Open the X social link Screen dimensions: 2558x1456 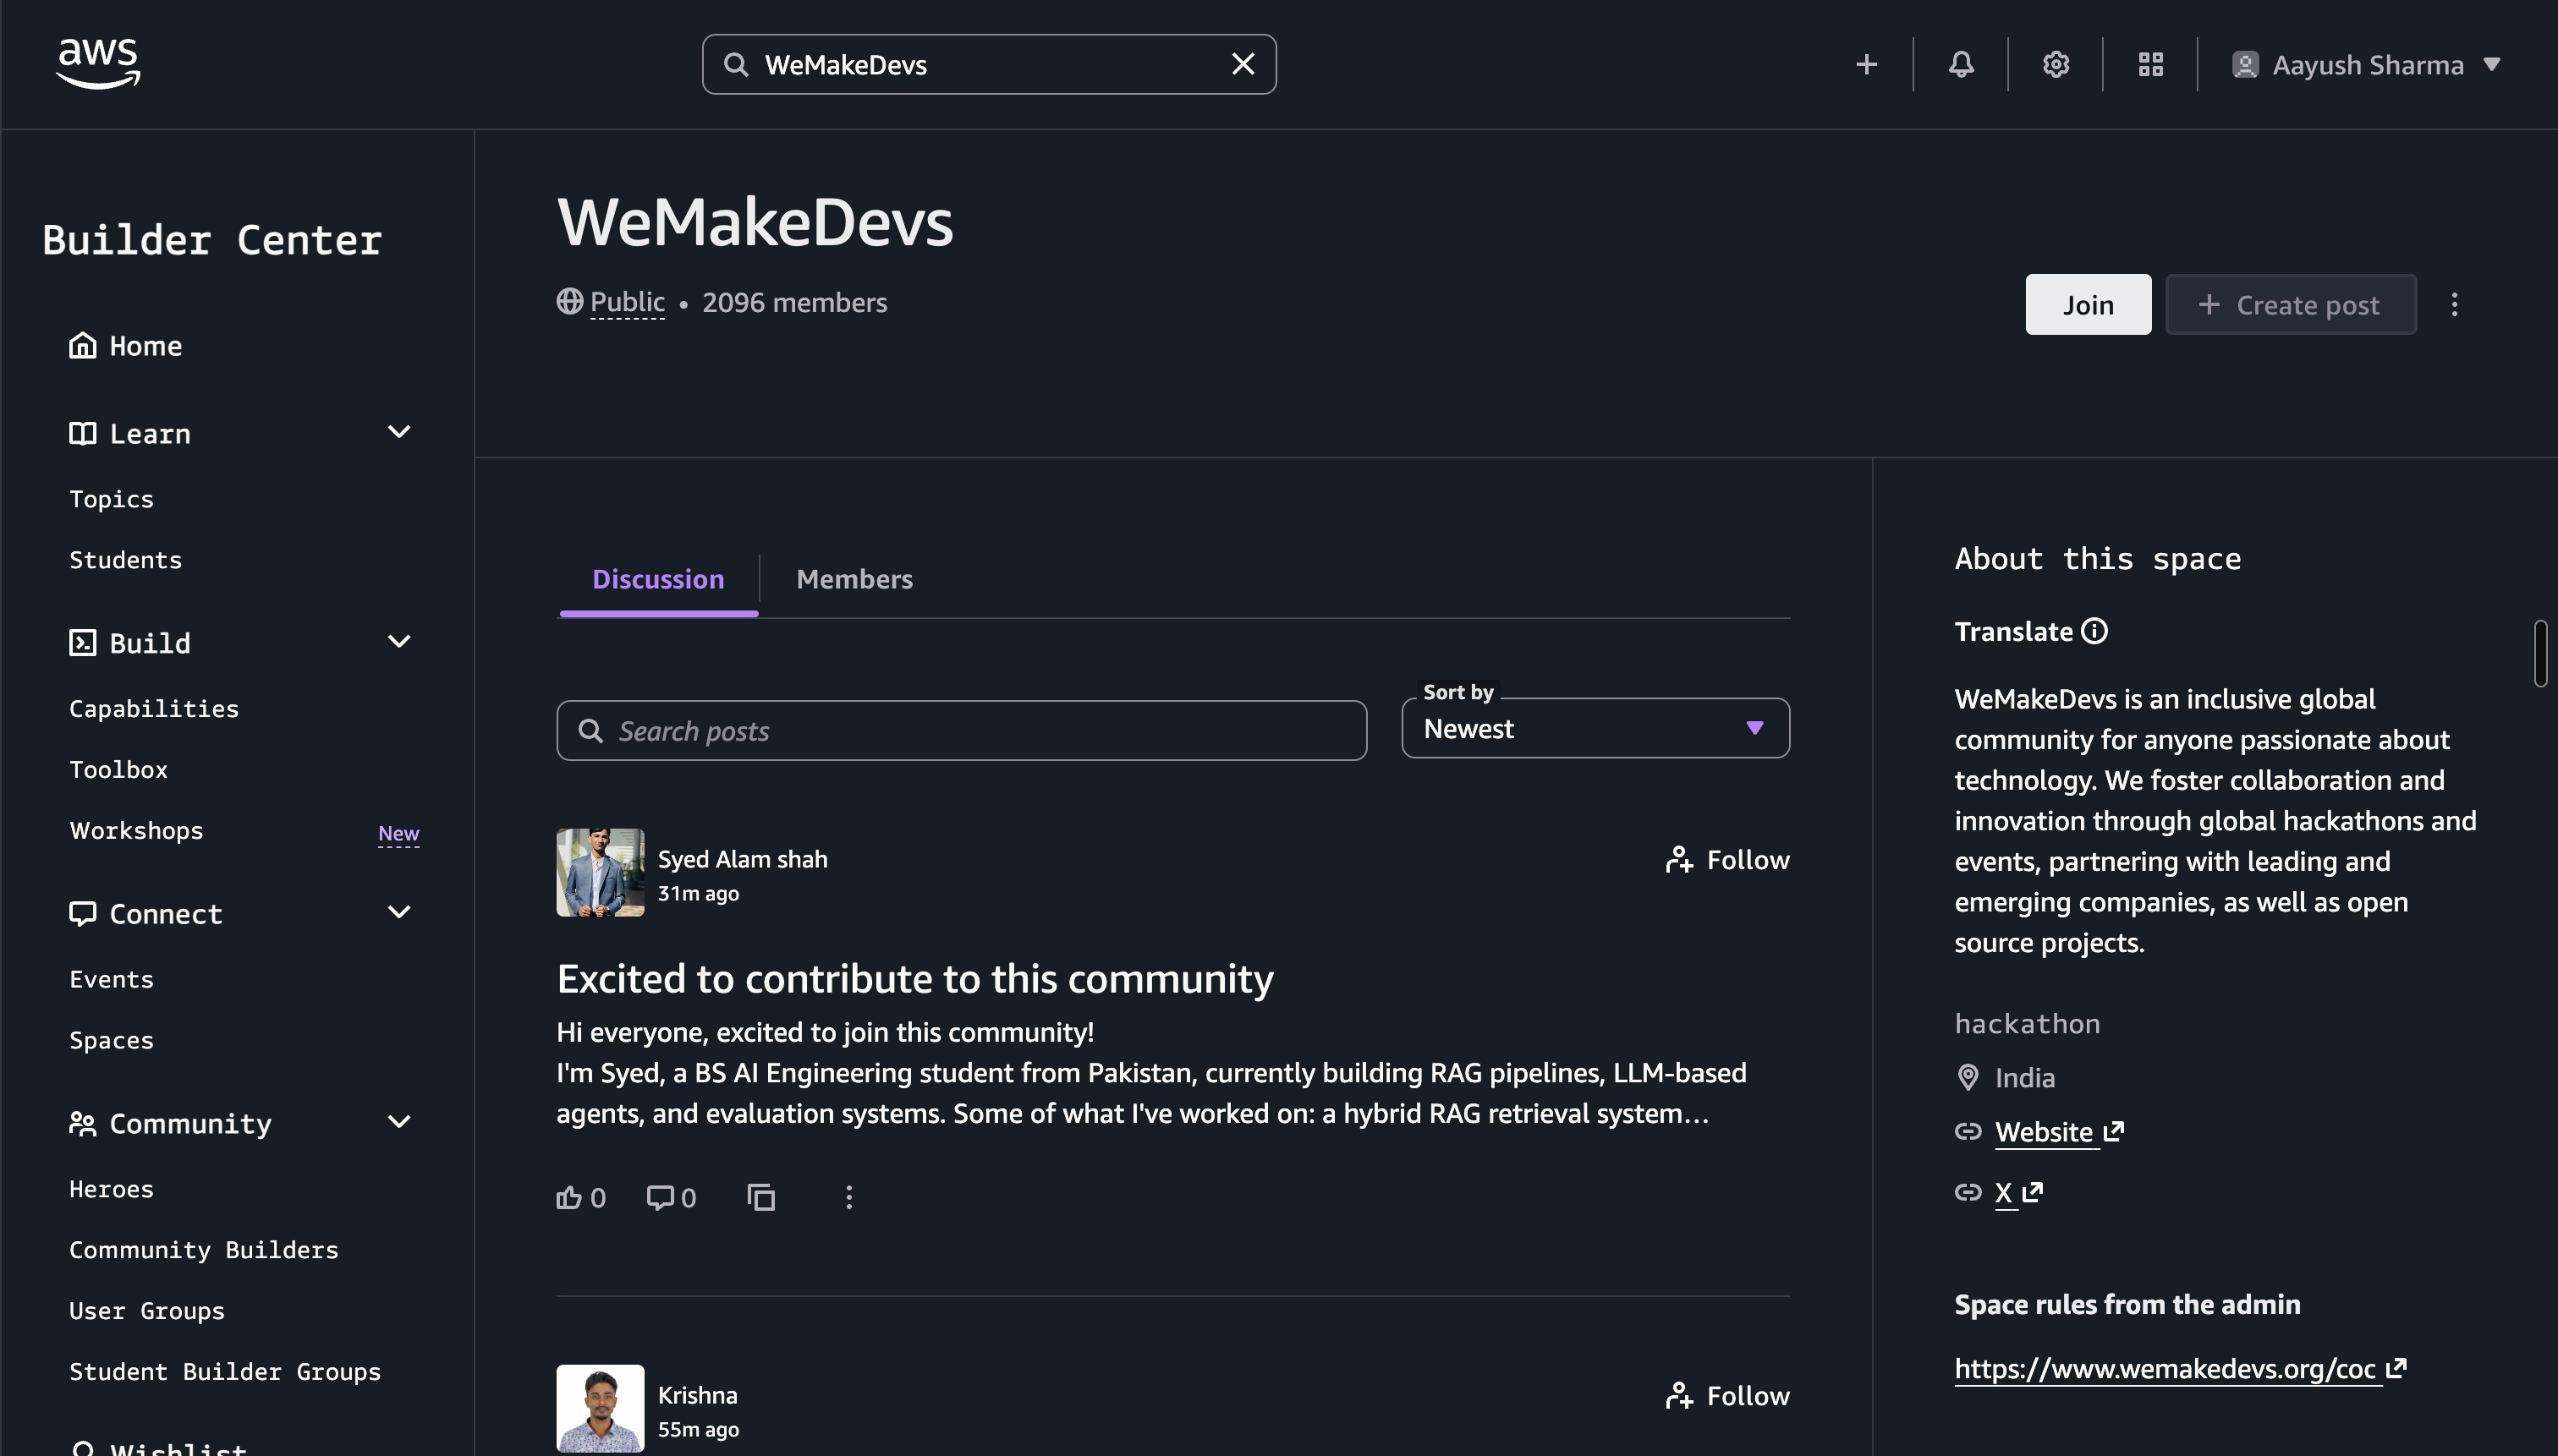2017,1192
